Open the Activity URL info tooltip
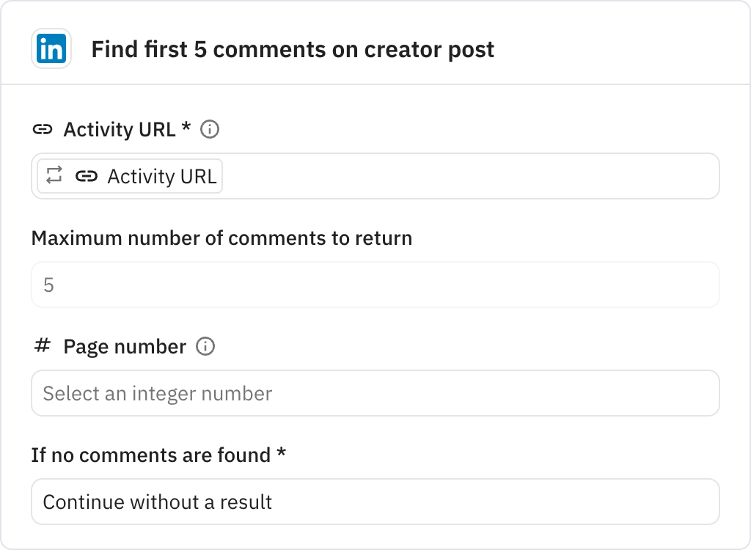The height and width of the screenshot is (550, 751). [210, 129]
